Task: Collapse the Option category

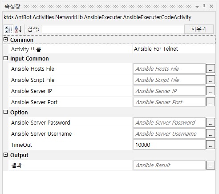Action: tap(5, 112)
